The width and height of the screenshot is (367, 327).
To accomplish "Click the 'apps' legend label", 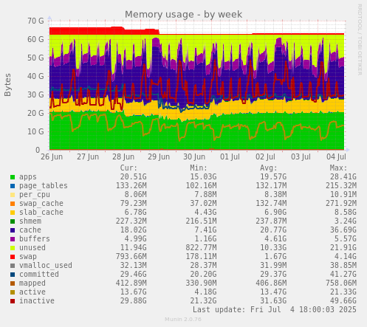I will pos(28,177).
